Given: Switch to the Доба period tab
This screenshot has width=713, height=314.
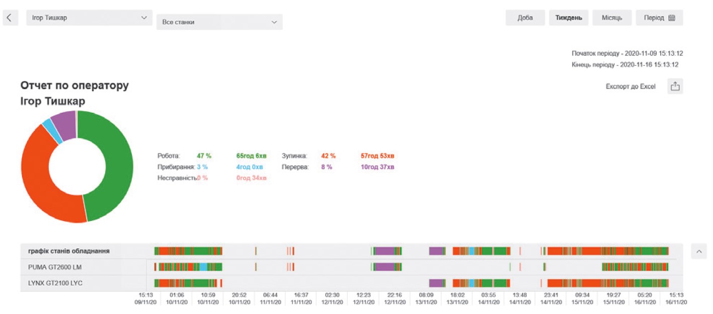Looking at the screenshot, I should pyautogui.click(x=525, y=18).
